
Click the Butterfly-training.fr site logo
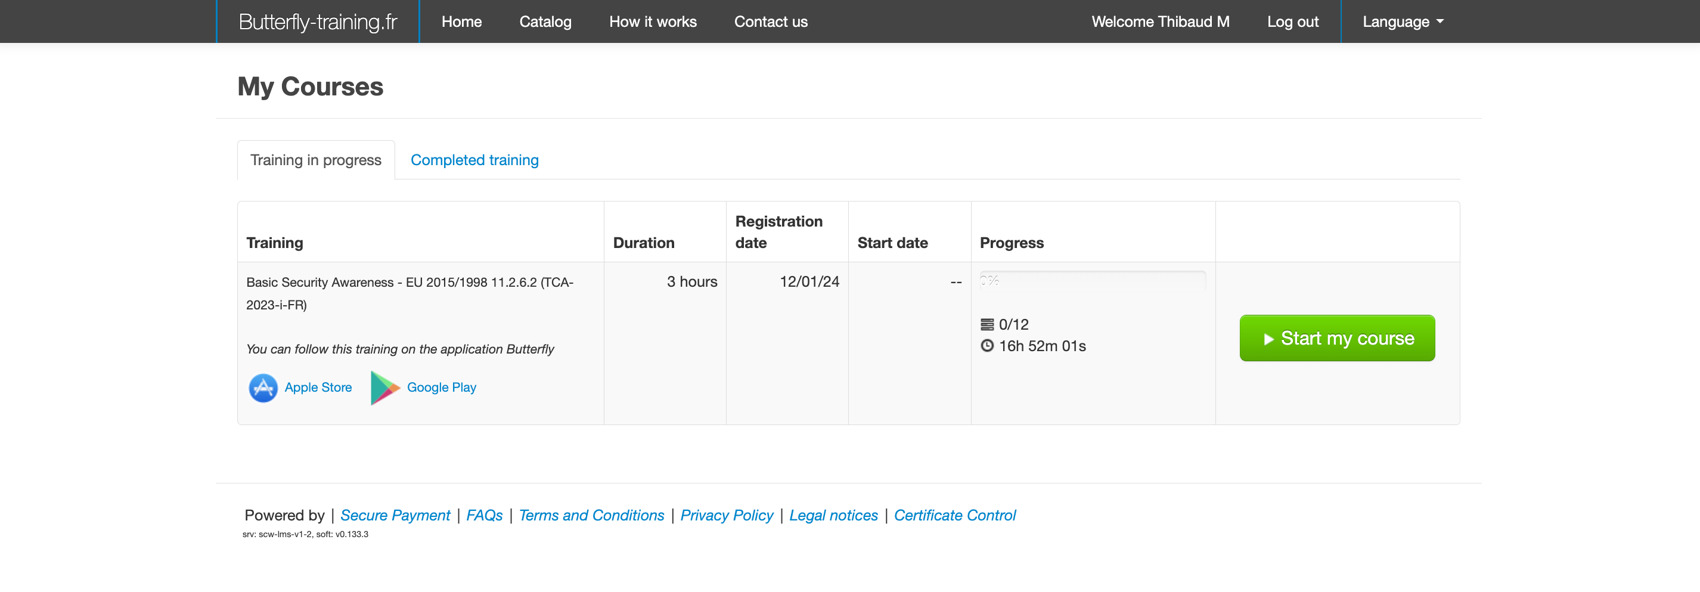click(x=318, y=22)
